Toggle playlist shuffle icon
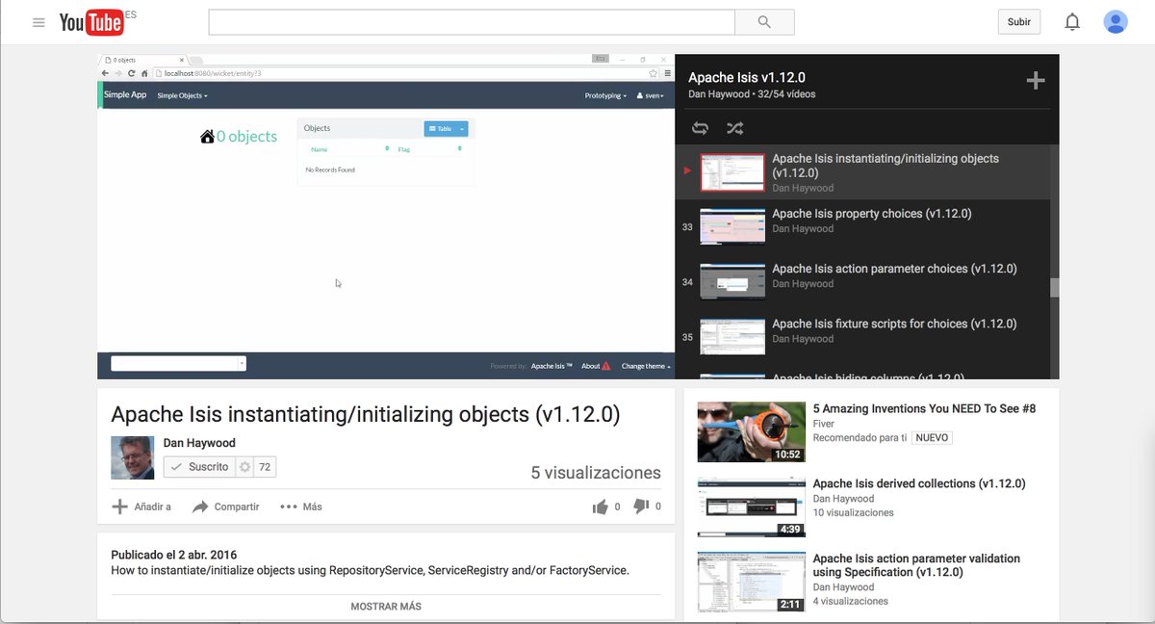 click(x=734, y=128)
